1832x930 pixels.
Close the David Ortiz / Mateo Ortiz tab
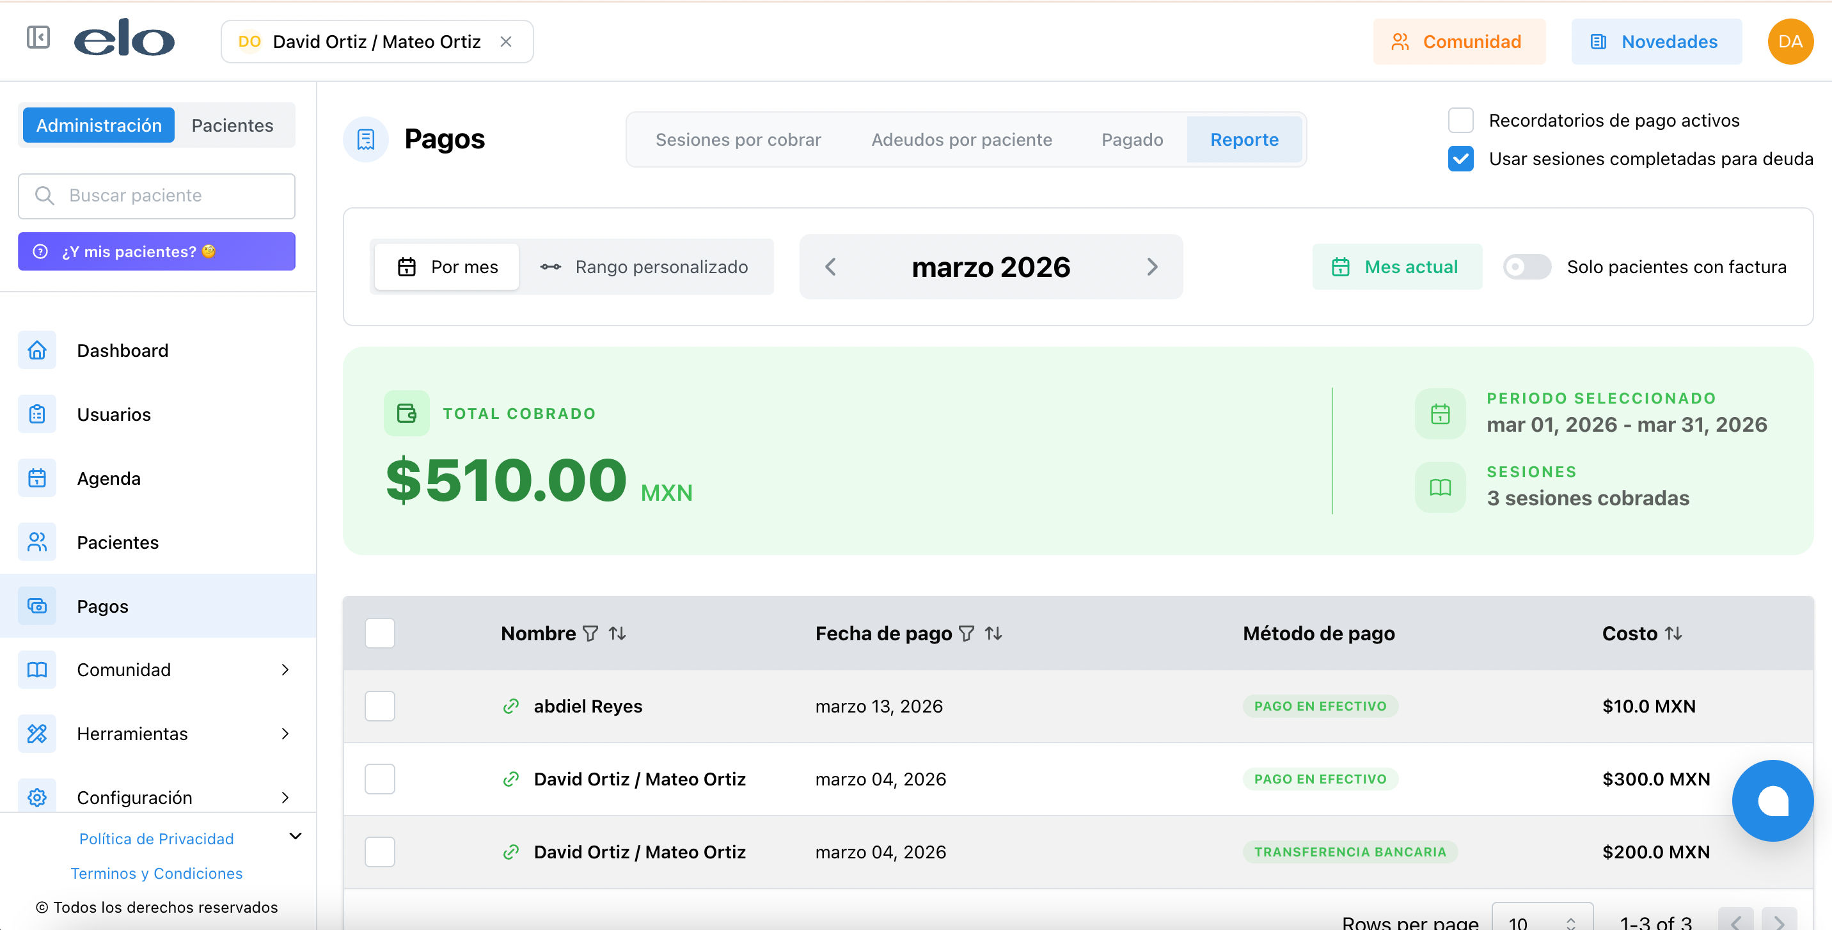505,42
